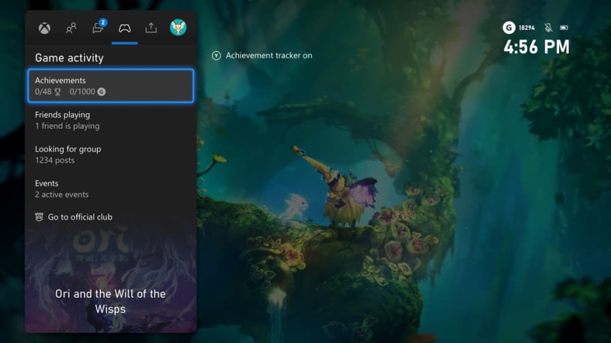Click the official club shield icon
Viewport: 611px width, 343px height.
pos(39,217)
